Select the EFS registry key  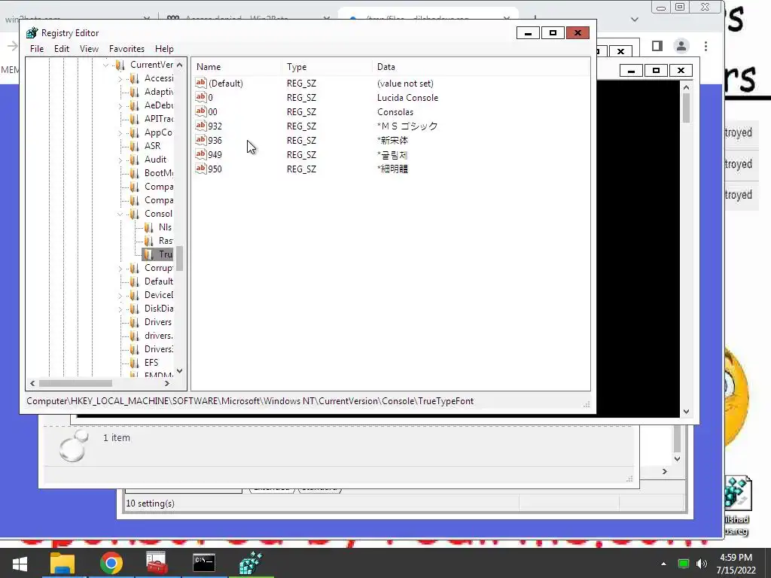pos(151,363)
